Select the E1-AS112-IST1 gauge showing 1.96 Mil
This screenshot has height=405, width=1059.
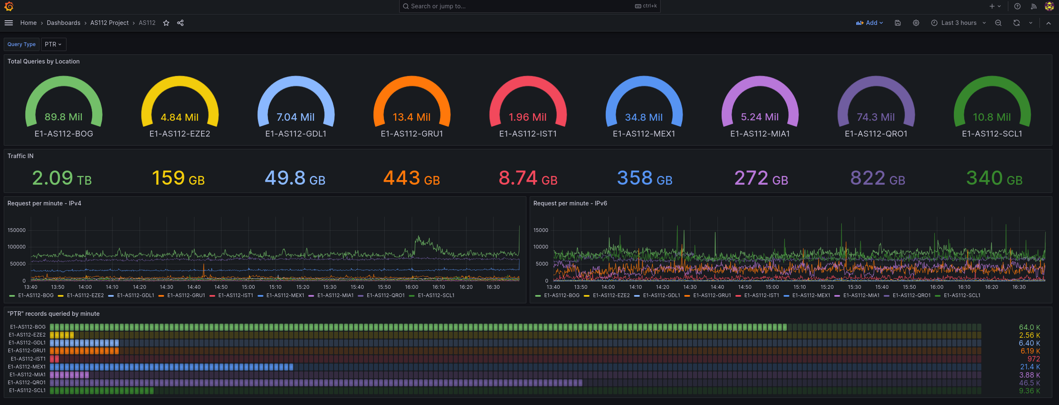tap(528, 102)
